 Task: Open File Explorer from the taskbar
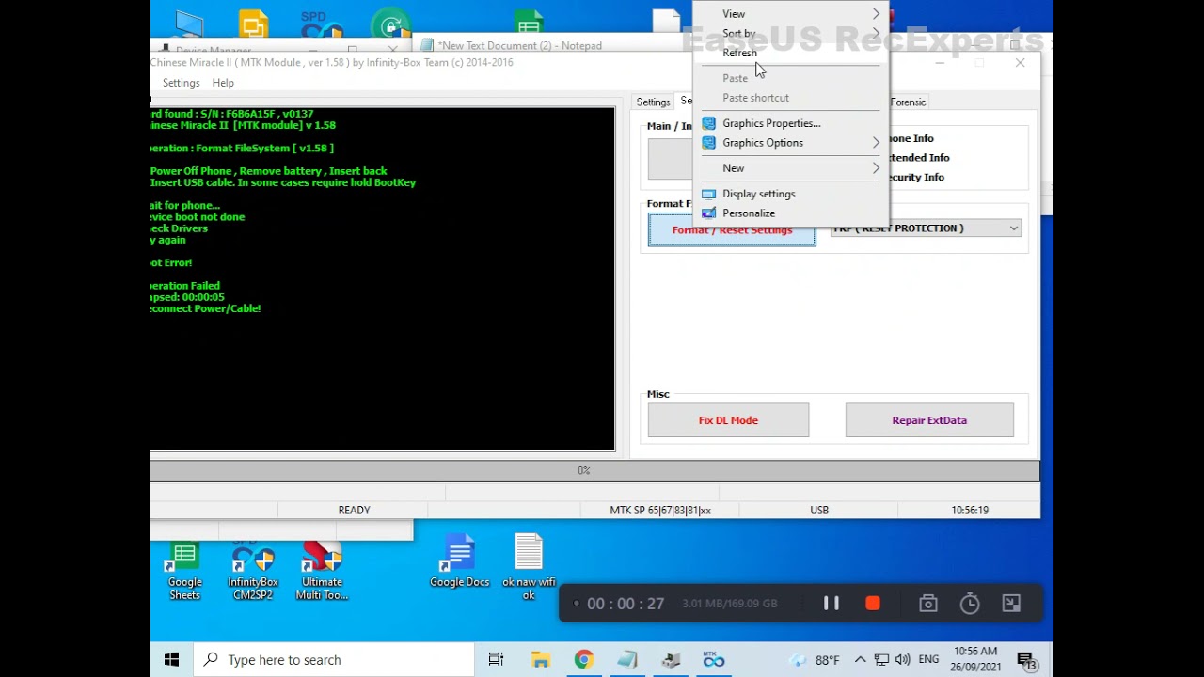pyautogui.click(x=540, y=660)
